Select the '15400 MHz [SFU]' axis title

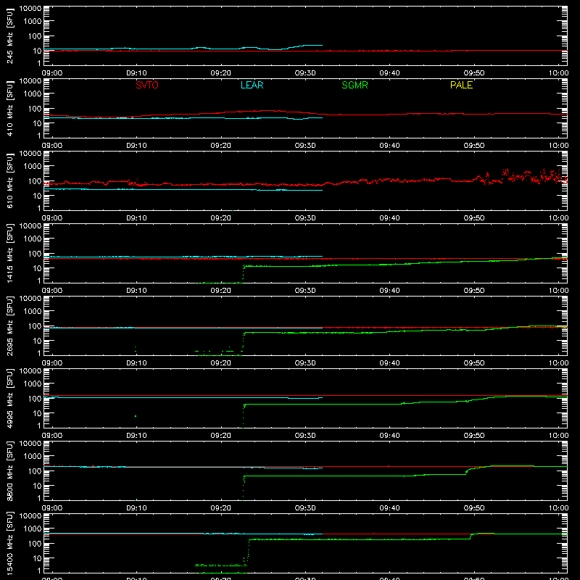(x=9, y=543)
